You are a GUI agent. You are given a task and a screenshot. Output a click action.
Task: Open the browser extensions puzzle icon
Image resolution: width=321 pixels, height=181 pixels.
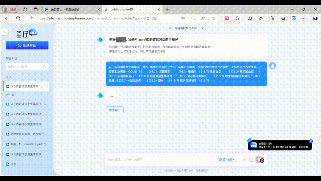tap(237, 18)
